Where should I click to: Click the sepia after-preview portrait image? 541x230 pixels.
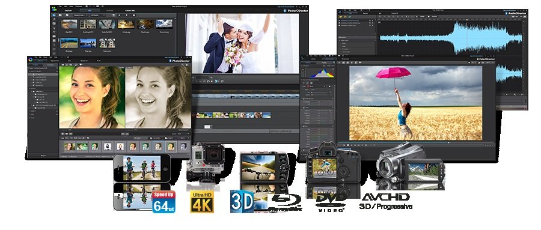click(158, 97)
